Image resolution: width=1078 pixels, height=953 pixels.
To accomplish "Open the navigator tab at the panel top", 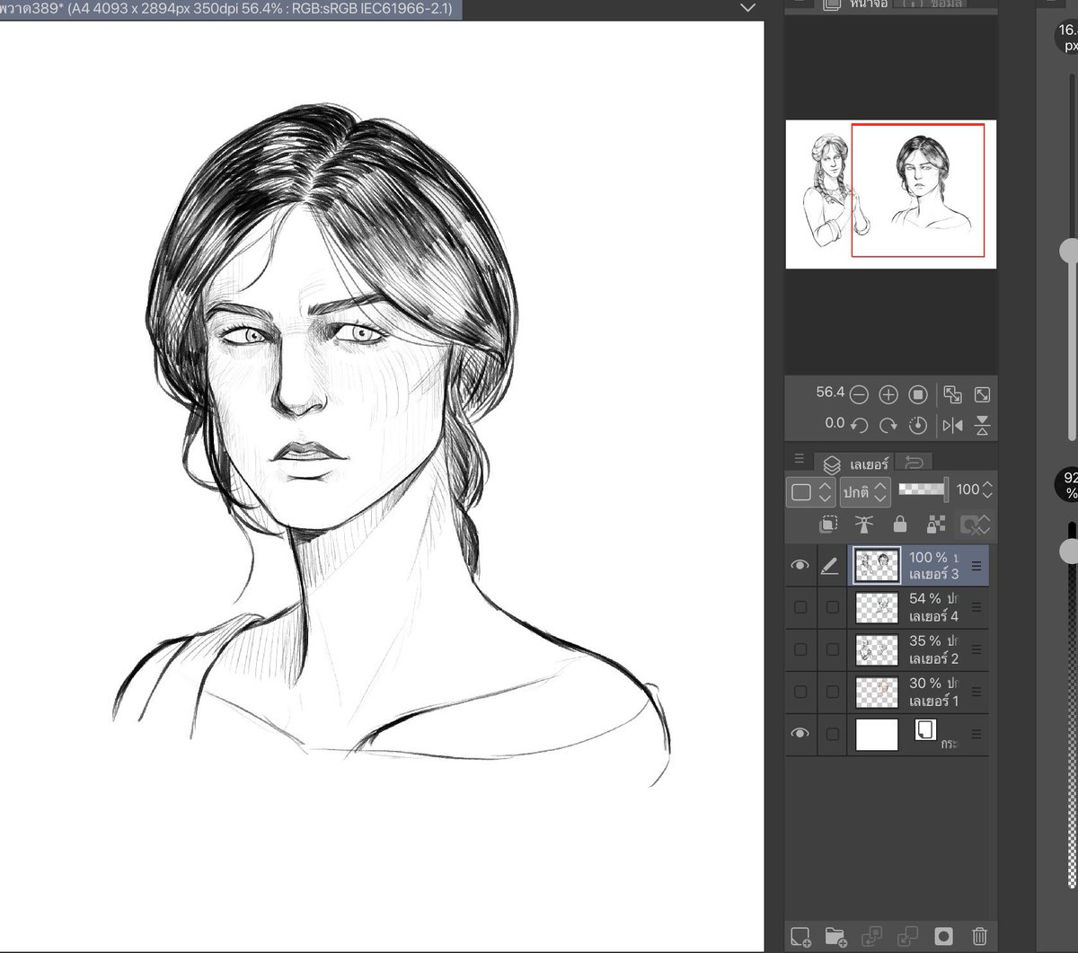I will pyautogui.click(x=853, y=4).
